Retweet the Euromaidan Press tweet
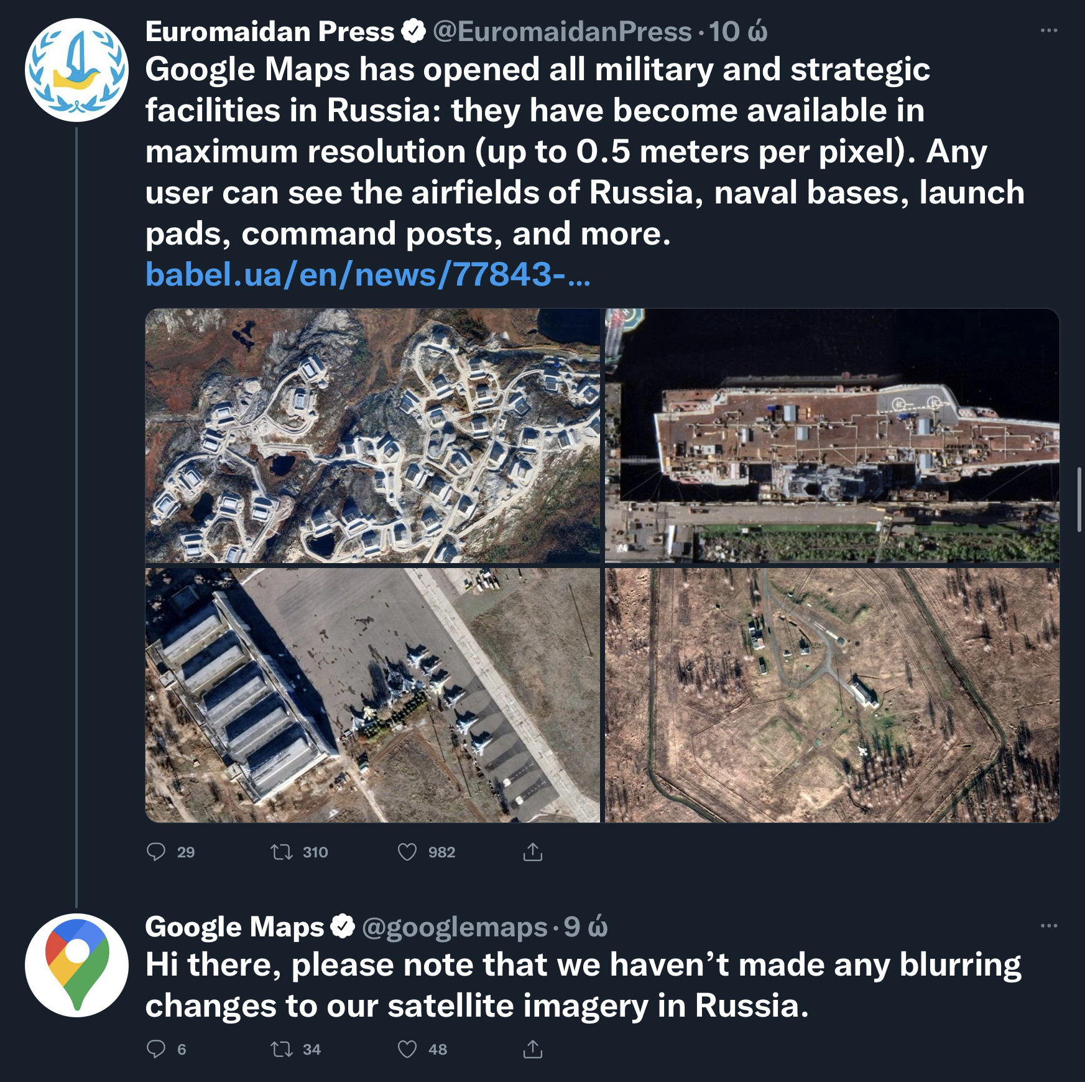 point(282,852)
